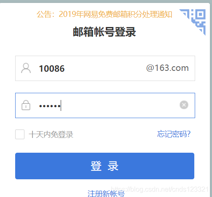Click the @163.com domain suffix
212x197 pixels.
click(x=167, y=68)
